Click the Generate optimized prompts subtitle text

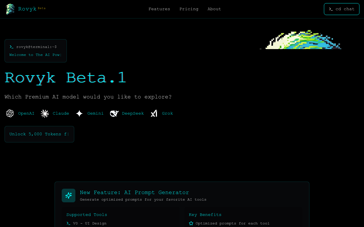pos(143,199)
